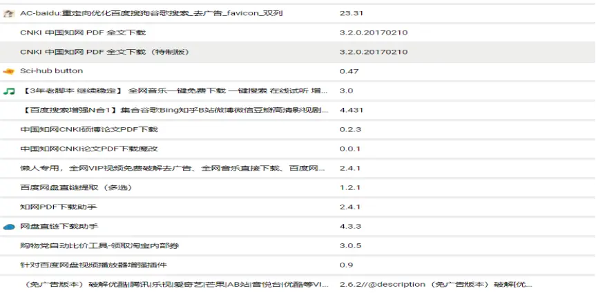Click version 4.431 of 百度搜索增强
596x293 pixels.
tap(352, 111)
